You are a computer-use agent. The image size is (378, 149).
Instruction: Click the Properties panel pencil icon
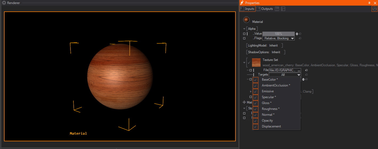[242, 3]
